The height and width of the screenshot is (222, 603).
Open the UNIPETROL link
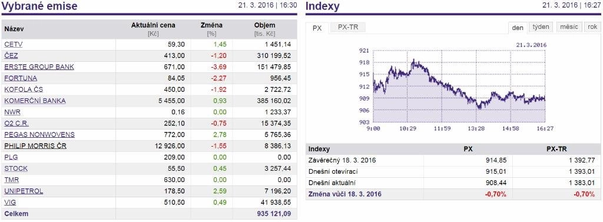tap(24, 191)
